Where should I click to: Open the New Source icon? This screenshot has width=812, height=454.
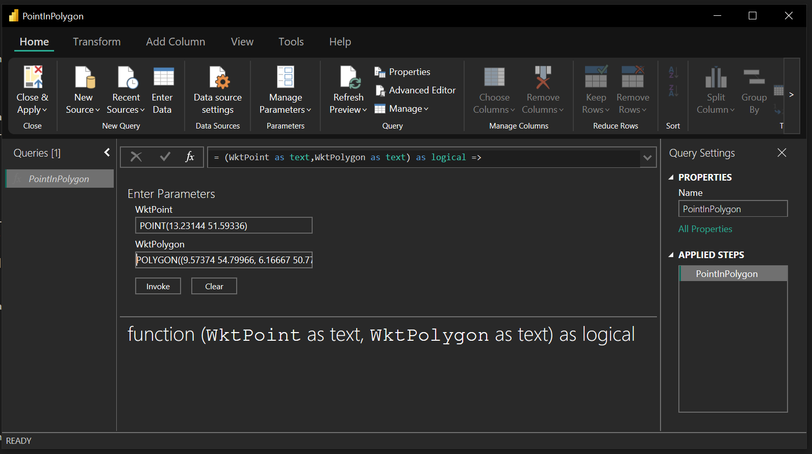(85, 77)
